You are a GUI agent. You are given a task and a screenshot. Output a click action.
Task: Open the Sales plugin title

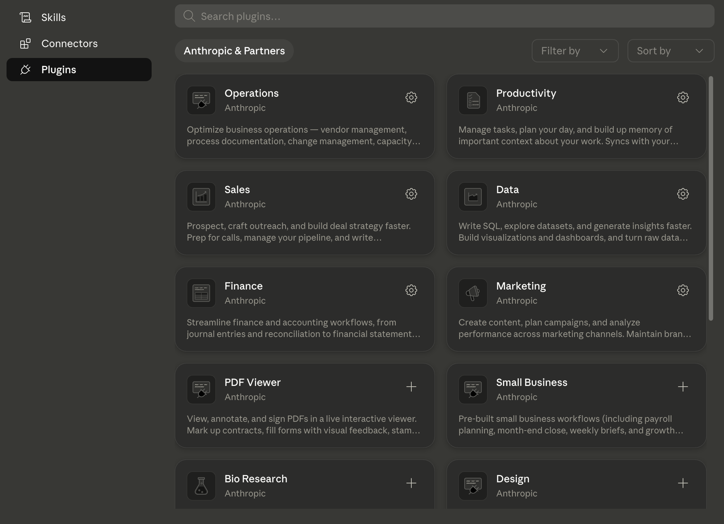(237, 190)
